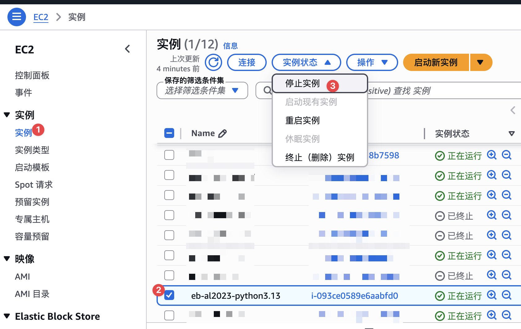Viewport: 521px width, 329px height.
Task: Click zoom-out icon on the last visible row
Action: (x=506, y=315)
